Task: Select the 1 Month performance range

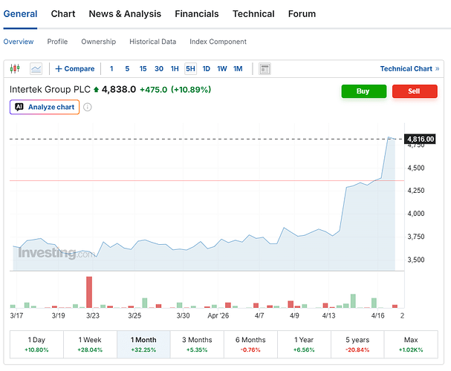Action: pyautogui.click(x=143, y=344)
